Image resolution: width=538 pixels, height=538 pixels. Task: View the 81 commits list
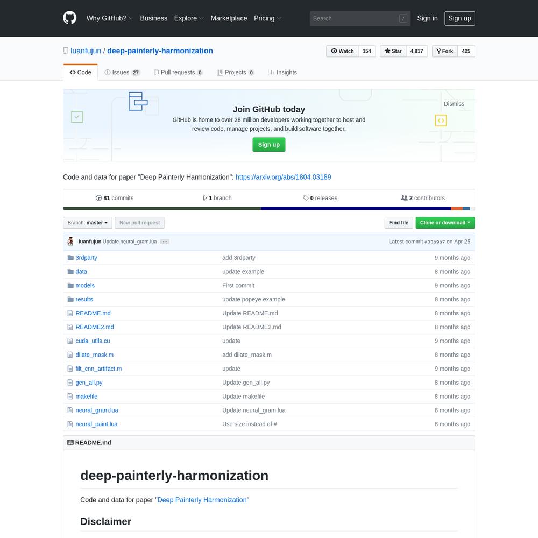coord(114,198)
